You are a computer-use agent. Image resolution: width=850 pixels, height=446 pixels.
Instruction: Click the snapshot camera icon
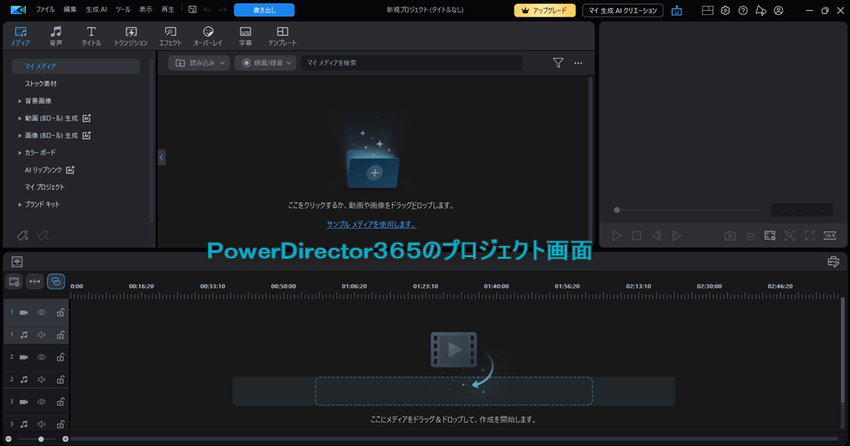pyautogui.click(x=730, y=235)
